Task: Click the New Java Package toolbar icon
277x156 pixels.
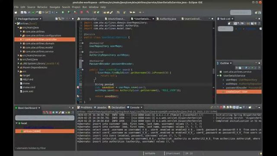Action: [95, 13]
